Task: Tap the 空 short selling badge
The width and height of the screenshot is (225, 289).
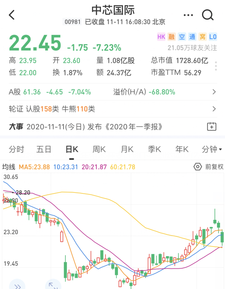Action: click(182, 37)
